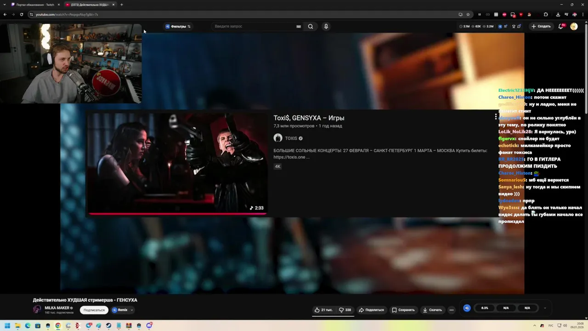Click the Создать create button
Image resolution: width=588 pixels, height=331 pixels.
click(541, 26)
